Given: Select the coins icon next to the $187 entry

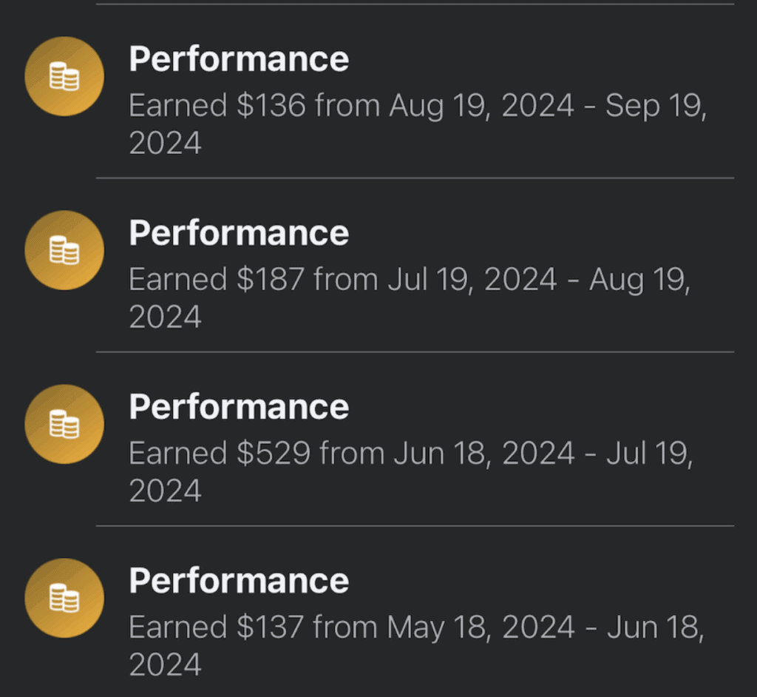Looking at the screenshot, I should click(x=64, y=249).
